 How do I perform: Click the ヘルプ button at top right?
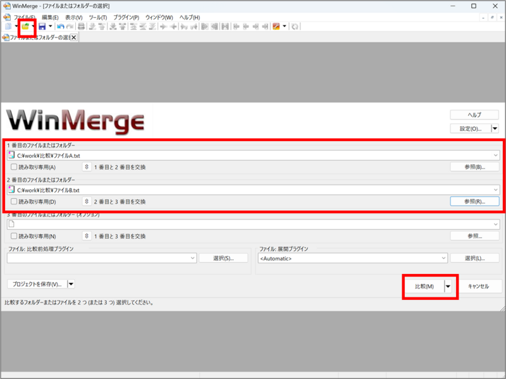tap(474, 114)
